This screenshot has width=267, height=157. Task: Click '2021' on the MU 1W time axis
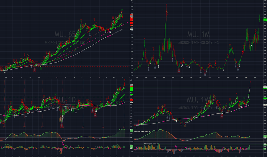click(250, 156)
